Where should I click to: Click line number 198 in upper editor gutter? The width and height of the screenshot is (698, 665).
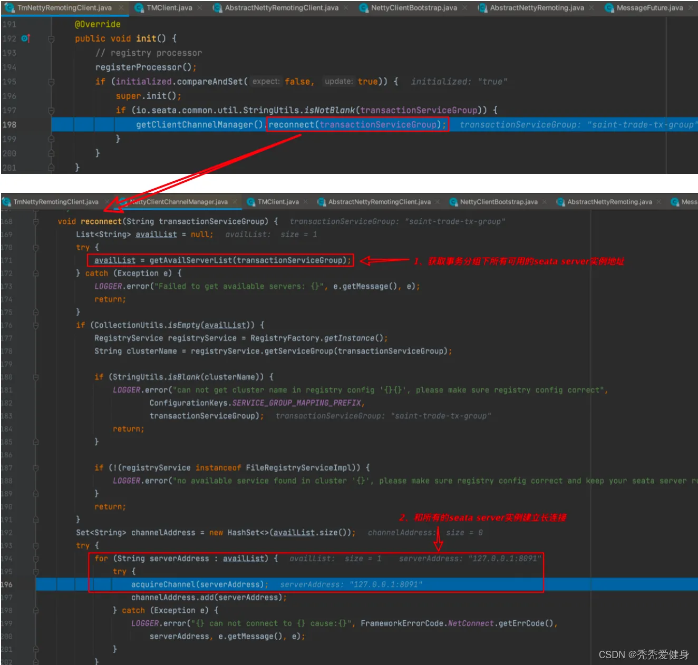(x=9, y=125)
